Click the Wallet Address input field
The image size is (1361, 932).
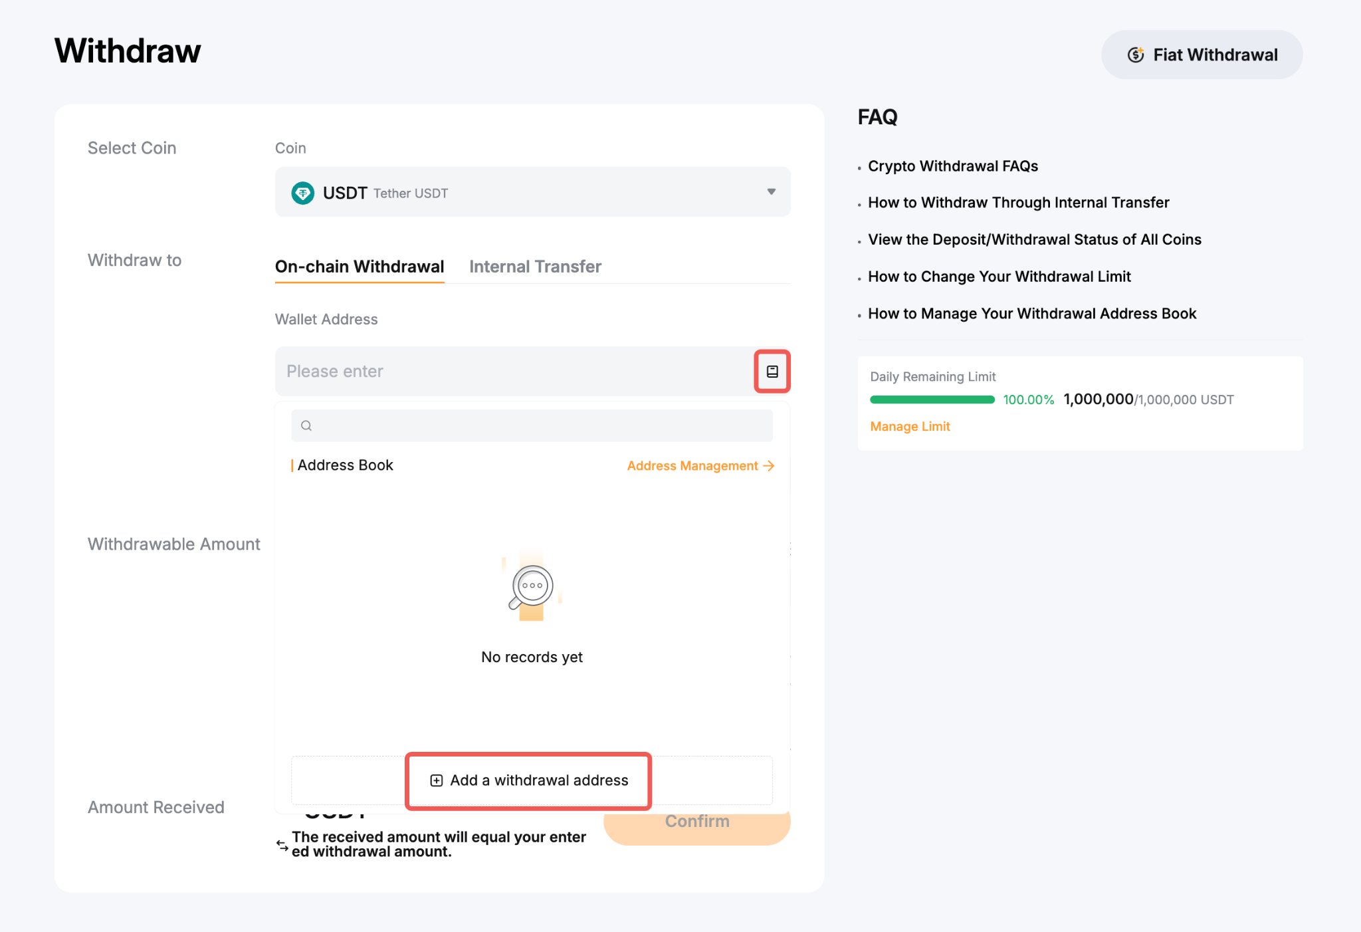(512, 372)
